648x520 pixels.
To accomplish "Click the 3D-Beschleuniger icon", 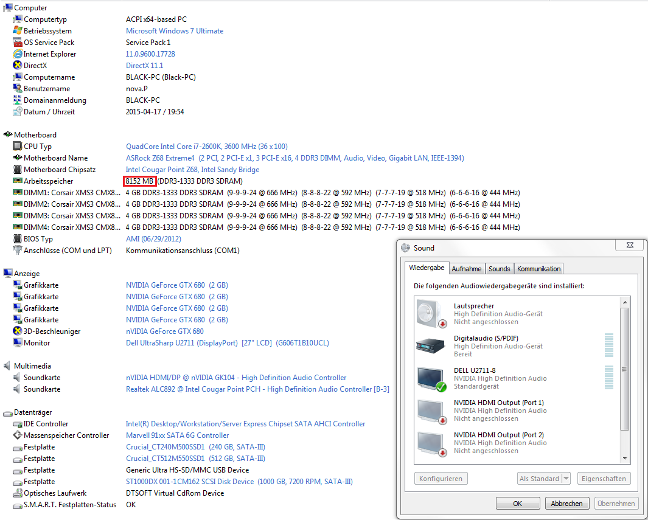I will [x=18, y=331].
